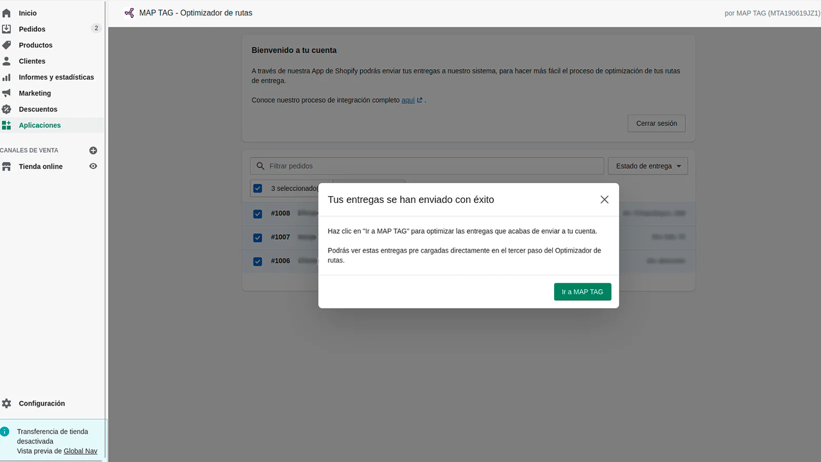Click the Inicio home icon

click(x=7, y=13)
